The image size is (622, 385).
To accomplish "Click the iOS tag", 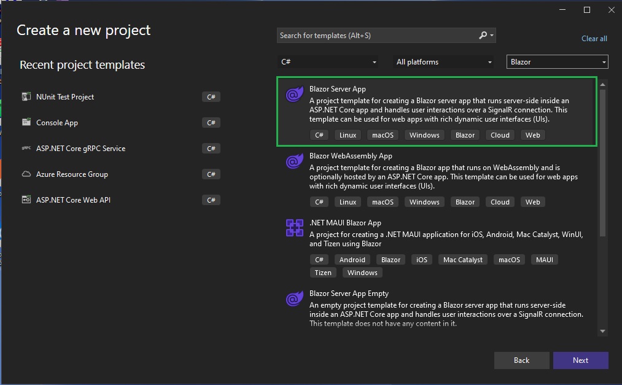I will point(422,260).
